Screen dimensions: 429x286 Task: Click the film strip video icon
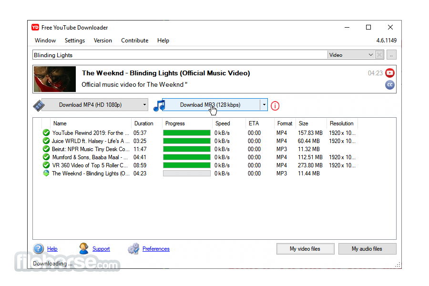coord(39,105)
